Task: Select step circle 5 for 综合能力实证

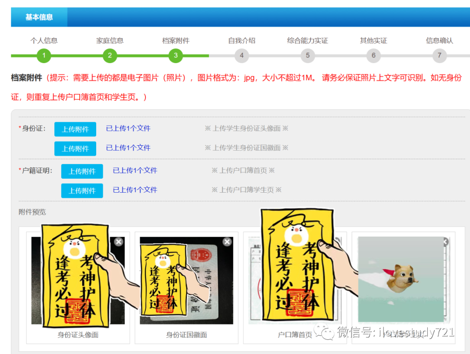Action: coord(307,55)
